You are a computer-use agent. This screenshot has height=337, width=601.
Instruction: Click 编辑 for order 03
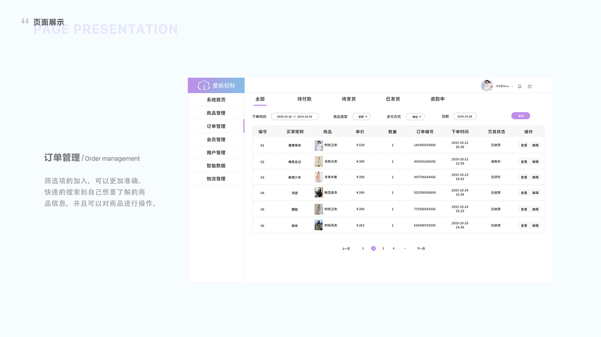(535, 177)
